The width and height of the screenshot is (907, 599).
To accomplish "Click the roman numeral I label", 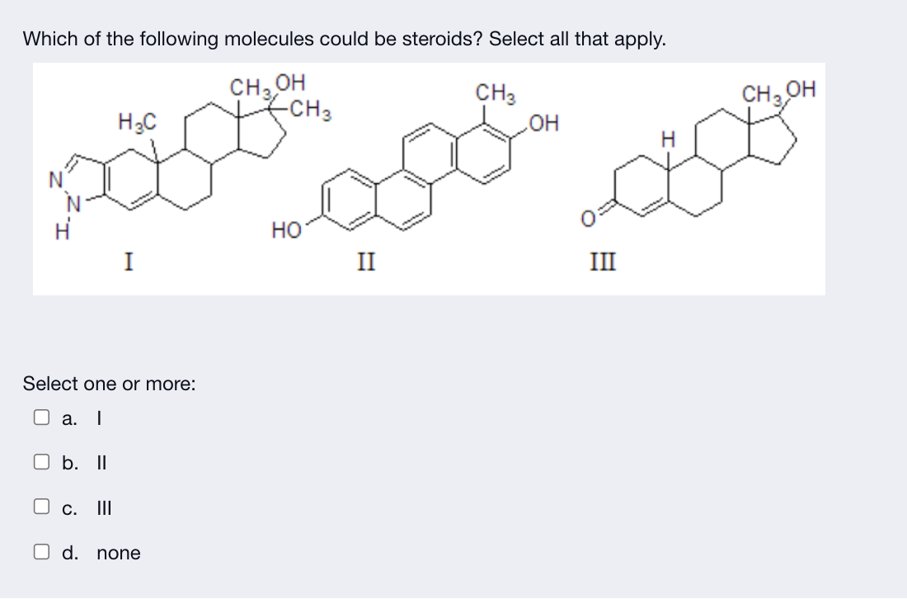I will click(128, 262).
